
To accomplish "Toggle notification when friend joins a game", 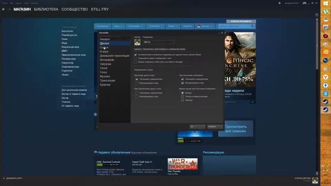I will [x=137, y=79].
